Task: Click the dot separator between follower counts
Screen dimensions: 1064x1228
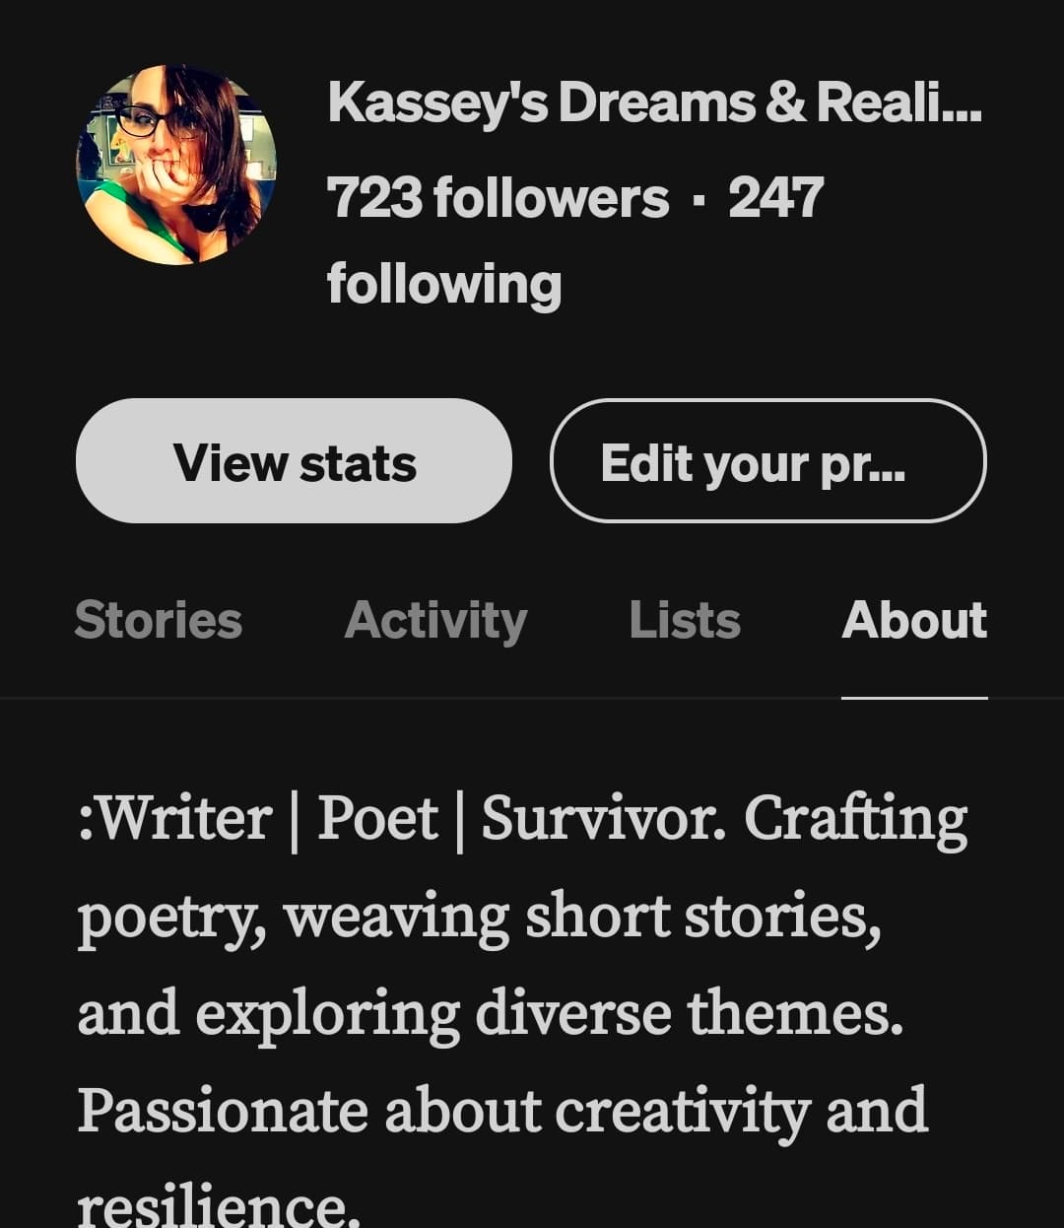Action: click(699, 197)
